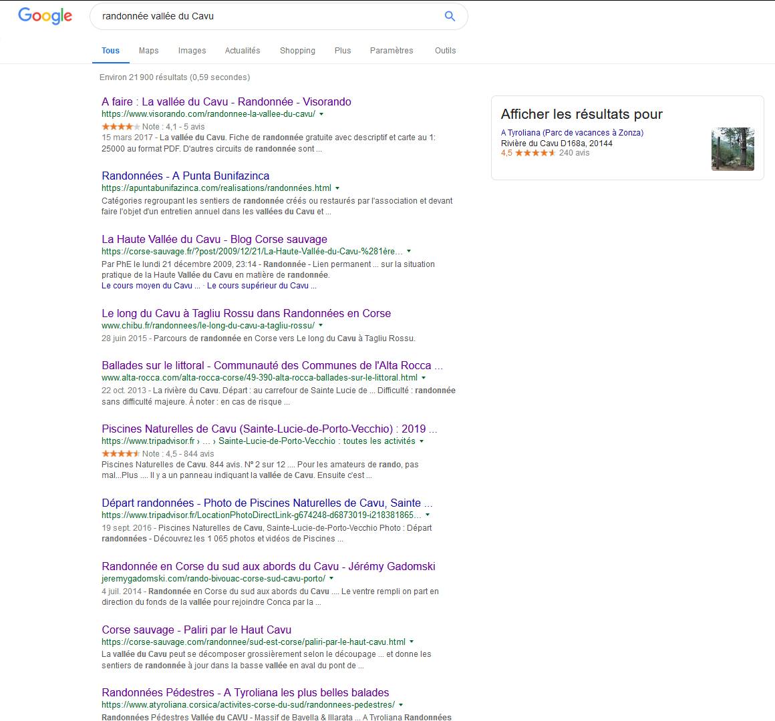Click the jeremygadomski.com green URL text
775x721 pixels.
click(x=214, y=578)
